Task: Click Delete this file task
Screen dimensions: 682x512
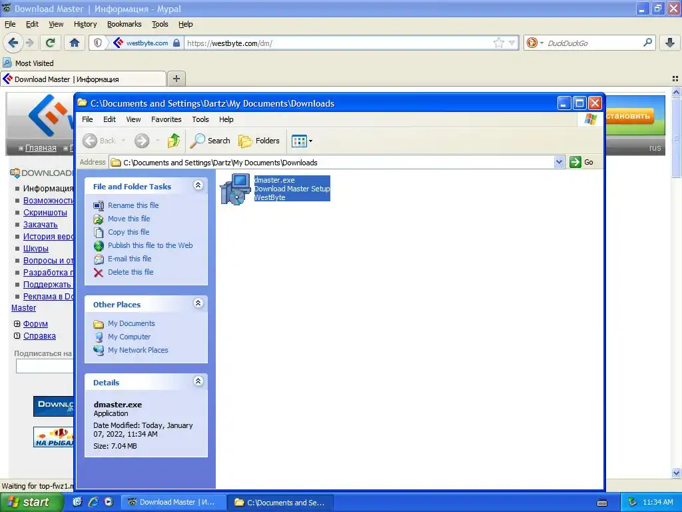Action: 131,272
